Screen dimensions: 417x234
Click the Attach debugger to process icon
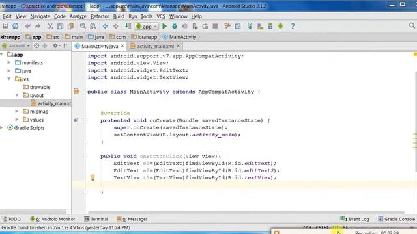click(x=195, y=26)
